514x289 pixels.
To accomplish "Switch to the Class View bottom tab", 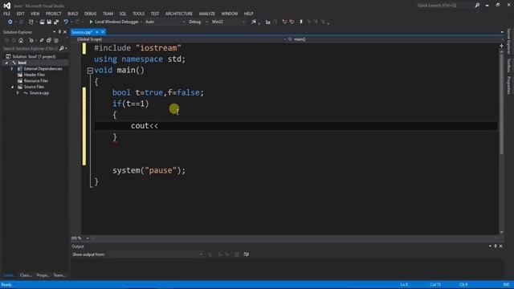I will click(x=26, y=275).
